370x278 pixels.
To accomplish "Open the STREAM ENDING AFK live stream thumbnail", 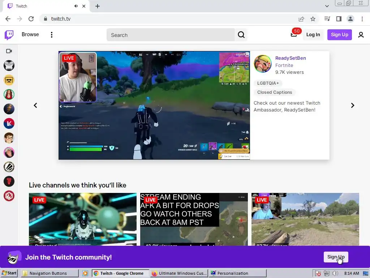I will 194,219.
